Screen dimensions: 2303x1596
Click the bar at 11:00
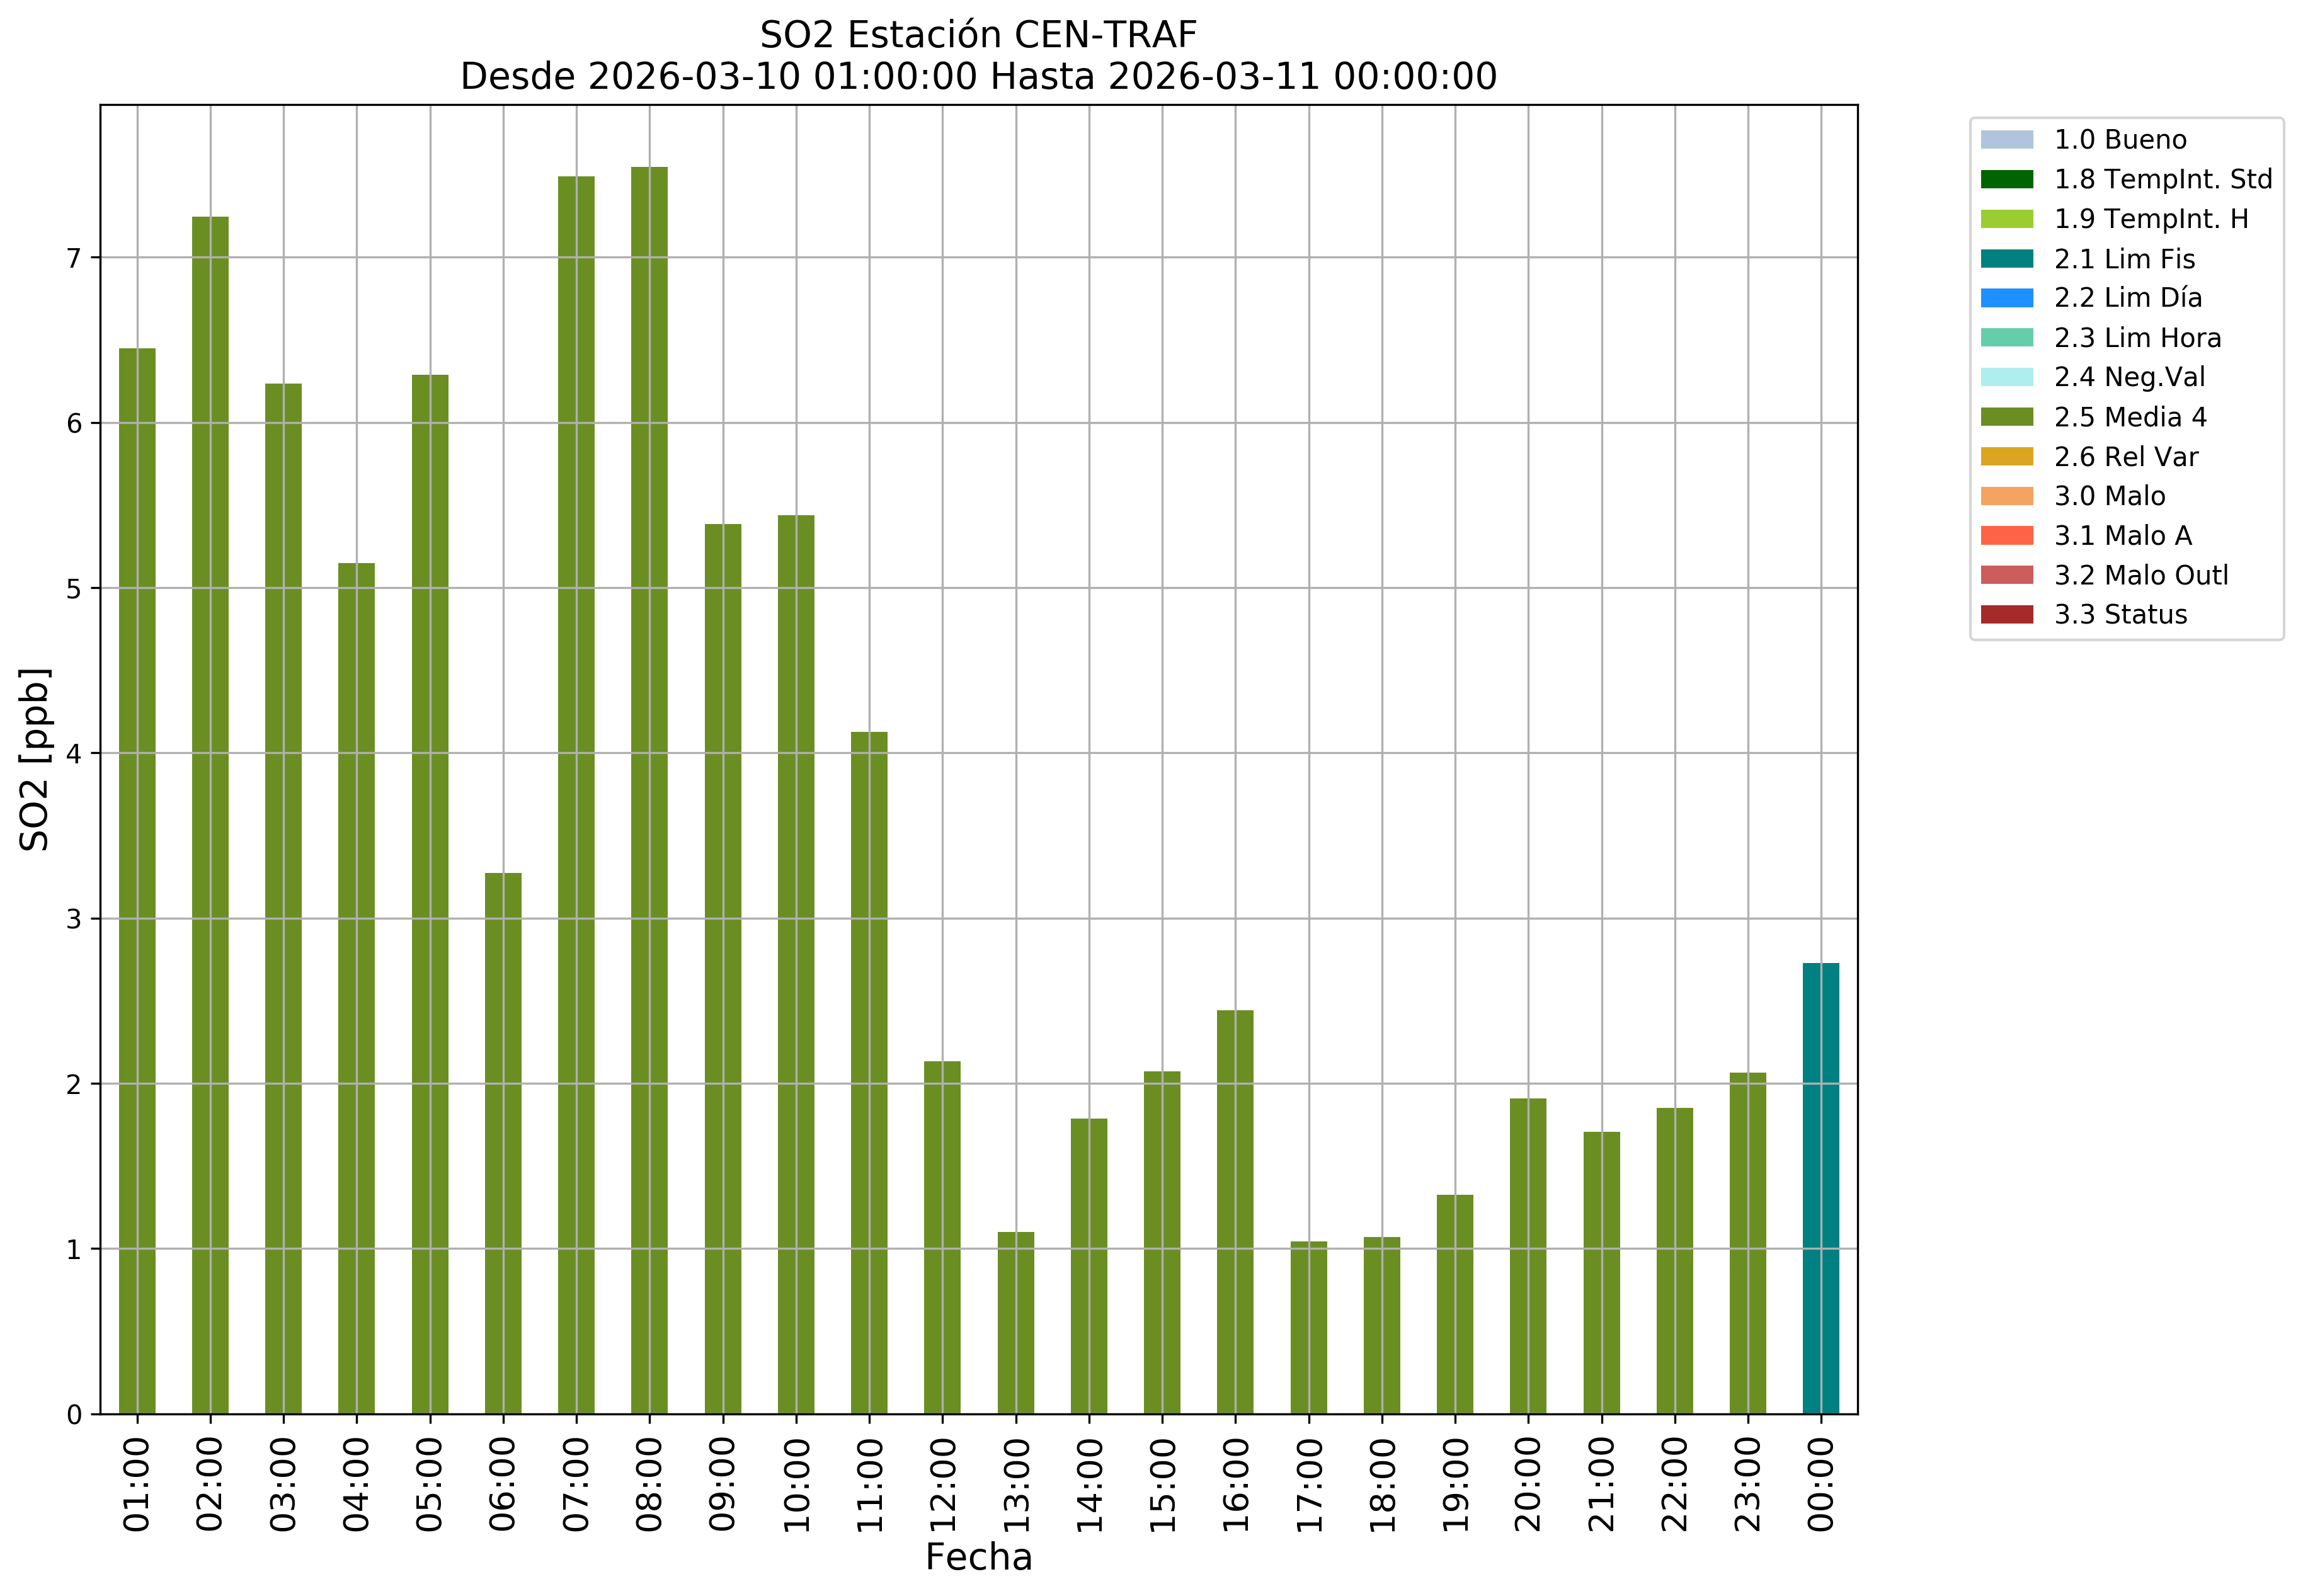coord(869,1073)
